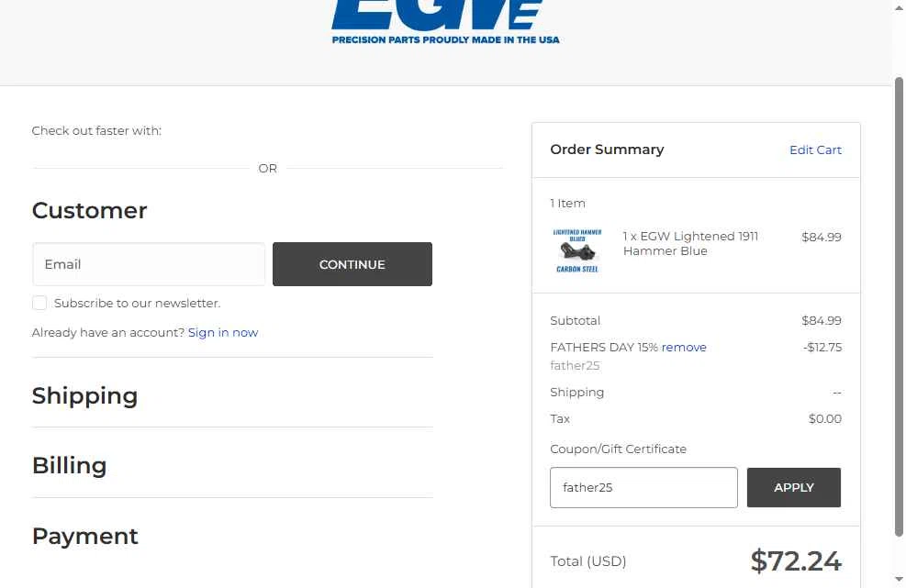Viewport: 906px width, 588px height.
Task: Check the Subscribe to our newsletter checkbox
Action: [39, 303]
